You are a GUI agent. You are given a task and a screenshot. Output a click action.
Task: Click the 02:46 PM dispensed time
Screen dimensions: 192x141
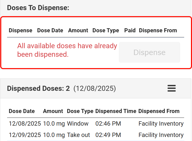108,124
